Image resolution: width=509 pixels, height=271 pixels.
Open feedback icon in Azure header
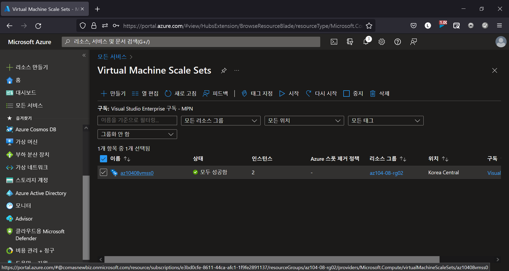click(x=414, y=42)
